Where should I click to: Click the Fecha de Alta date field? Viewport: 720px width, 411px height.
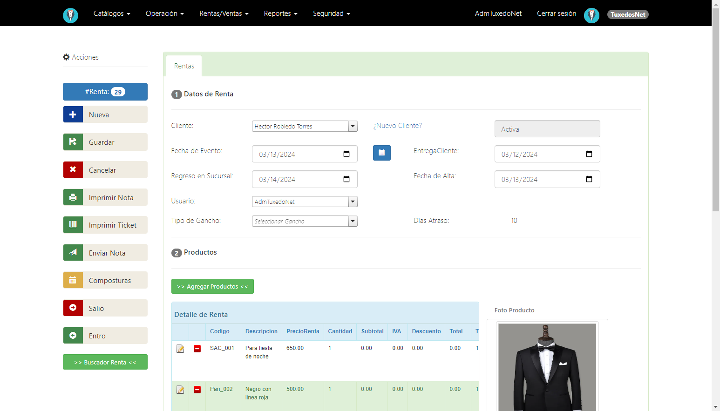pyautogui.click(x=547, y=179)
